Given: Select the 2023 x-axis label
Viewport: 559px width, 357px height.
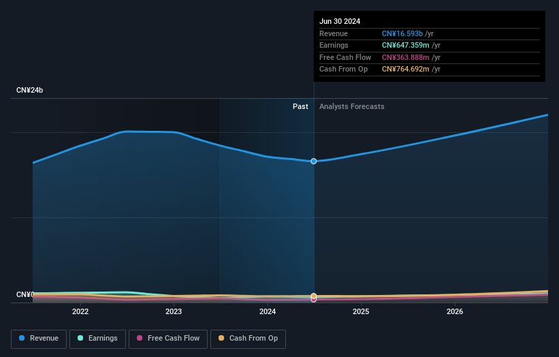Looking at the screenshot, I should (x=174, y=311).
